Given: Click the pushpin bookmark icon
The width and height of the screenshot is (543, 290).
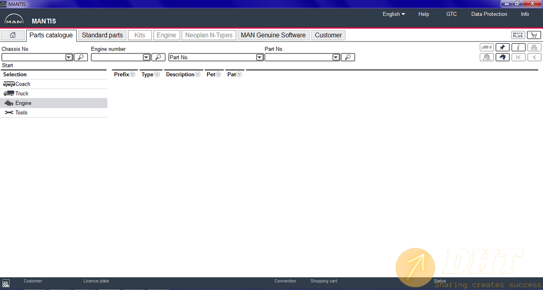Looking at the screenshot, I should [x=502, y=47].
